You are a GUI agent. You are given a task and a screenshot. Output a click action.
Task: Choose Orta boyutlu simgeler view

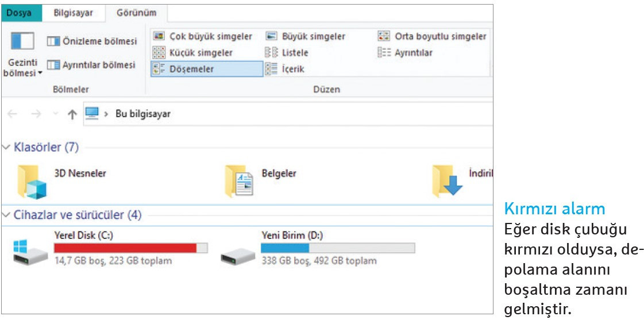coord(431,36)
